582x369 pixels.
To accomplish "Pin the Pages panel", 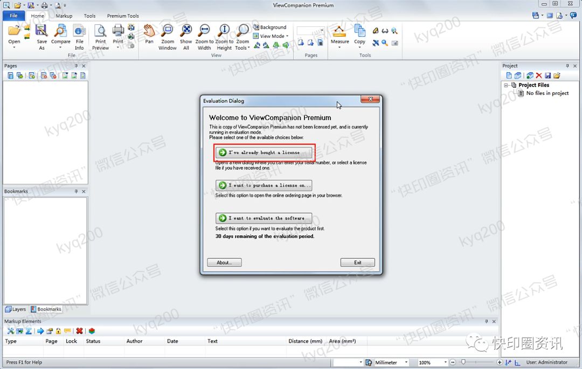I will pyautogui.click(x=76, y=66).
